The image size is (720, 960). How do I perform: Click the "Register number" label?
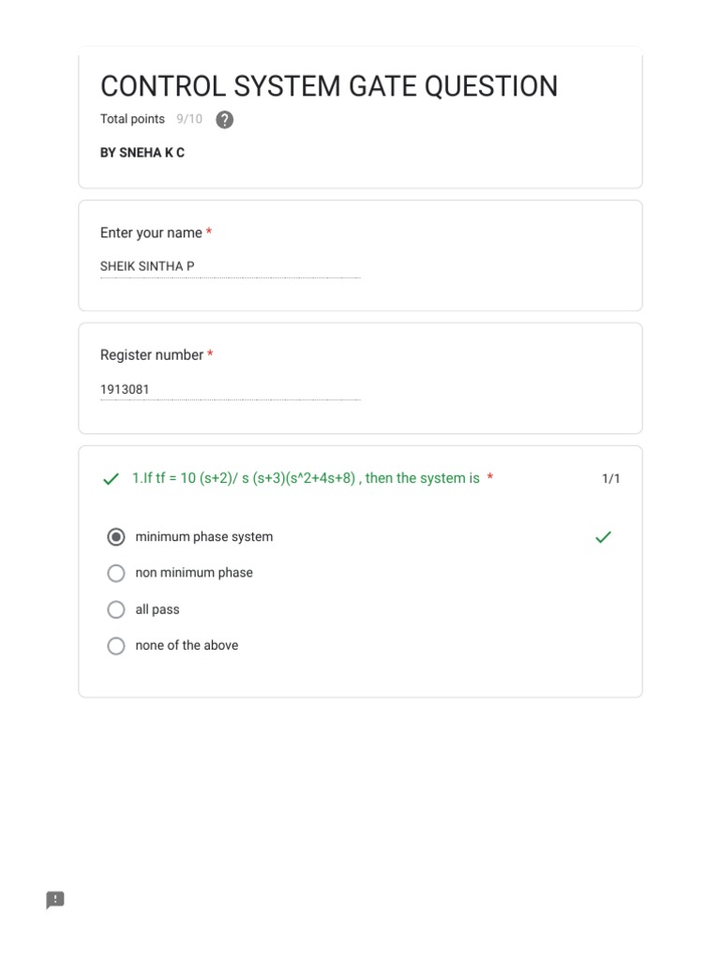pyautogui.click(x=152, y=355)
